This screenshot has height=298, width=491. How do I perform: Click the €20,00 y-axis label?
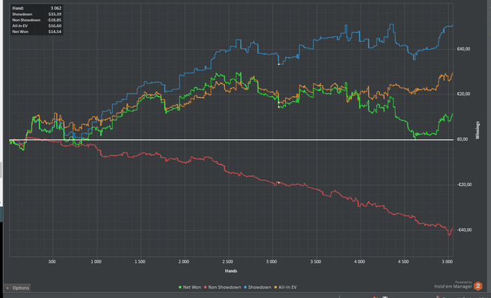click(x=464, y=94)
